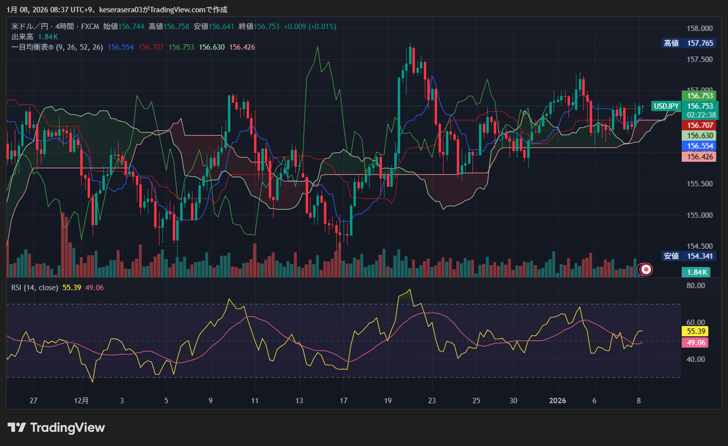Select the 一目均衡表 (9, 26, 52, 26) indicator name
The image size is (728, 446).
point(57,47)
